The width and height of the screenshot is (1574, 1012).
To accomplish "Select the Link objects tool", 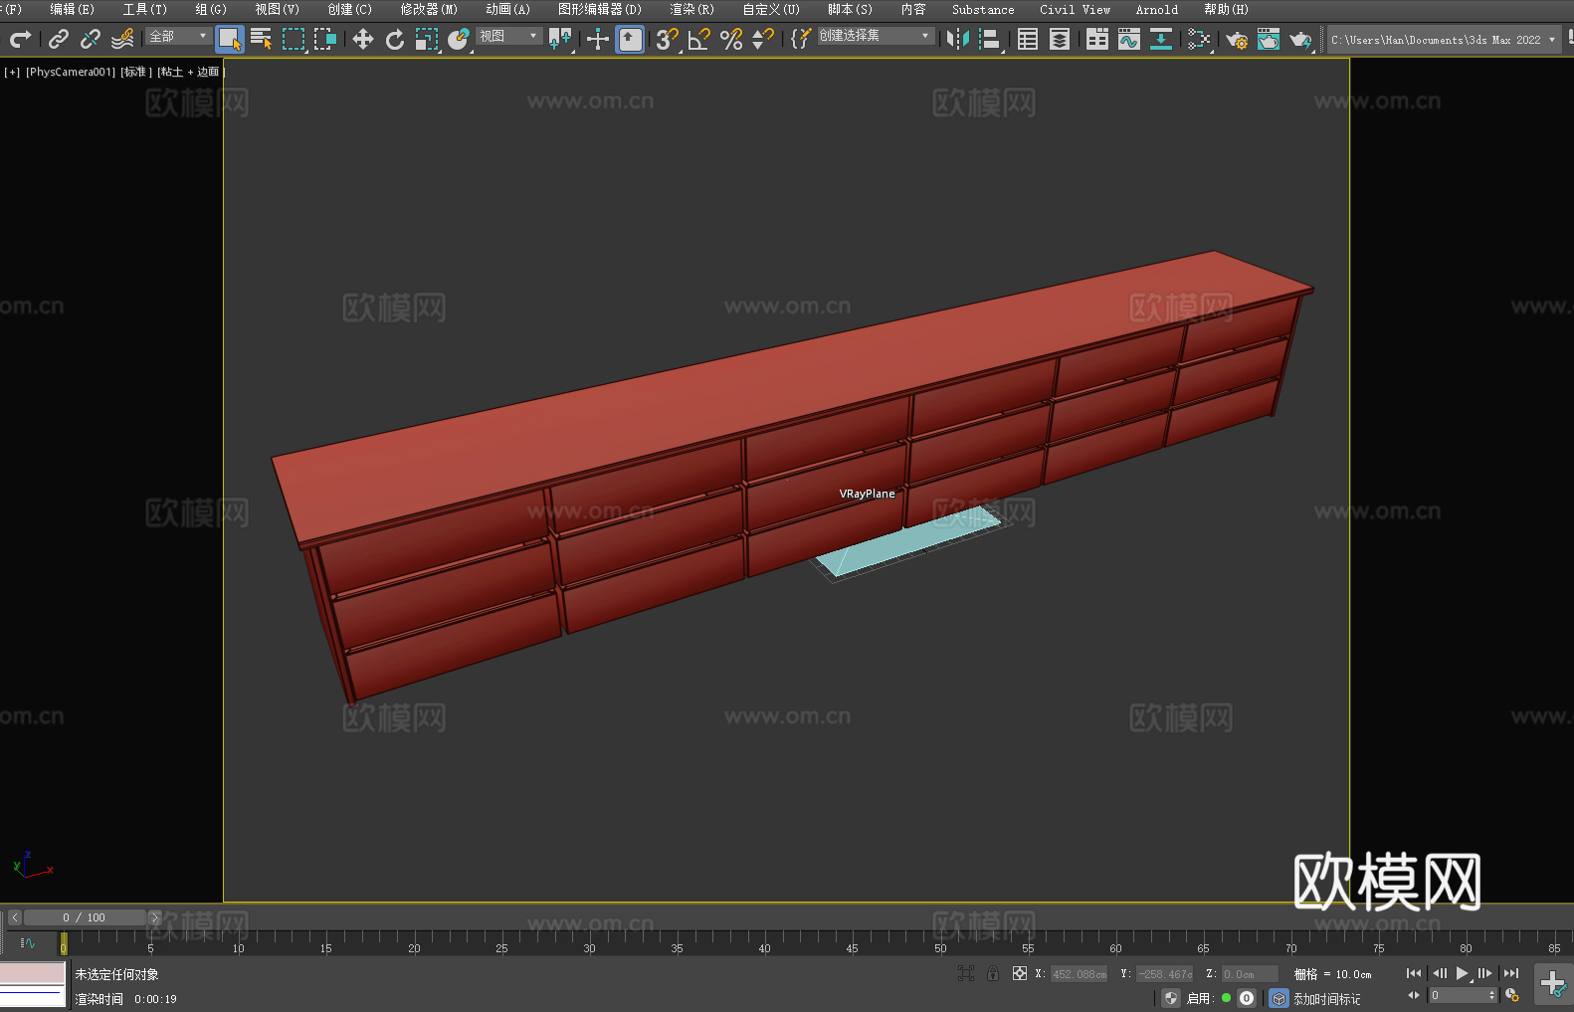I will (x=59, y=39).
